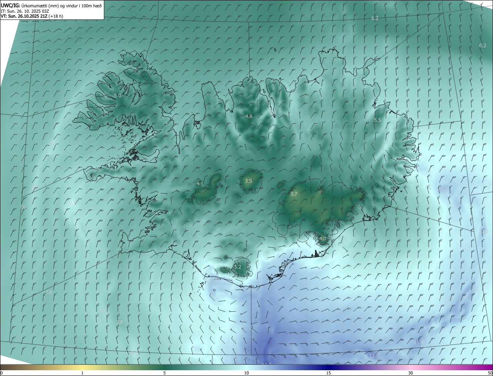Image resolution: width=493 pixels, height=376 pixels.
Task: Click the 5.0 value over the Westfjords
Action: pos(117,95)
